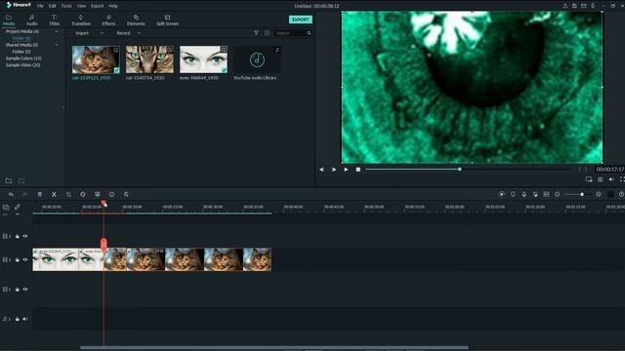Viewport: 625px width, 351px height.
Task: Click the timeline zoom slider handle
Action: pos(582,194)
